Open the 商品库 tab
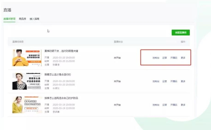This screenshot has height=130, width=211. click(22, 19)
